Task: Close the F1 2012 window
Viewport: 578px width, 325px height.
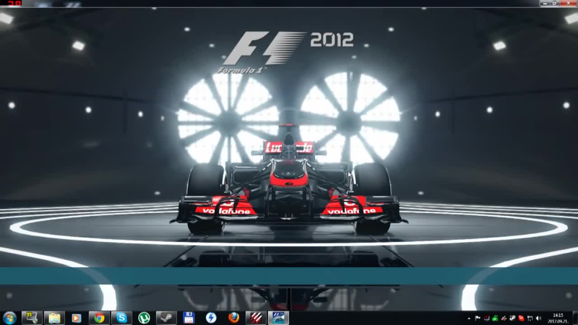Action: pos(569,3)
